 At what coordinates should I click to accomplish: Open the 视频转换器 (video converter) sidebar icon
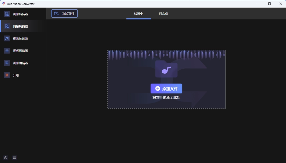coord(7,14)
